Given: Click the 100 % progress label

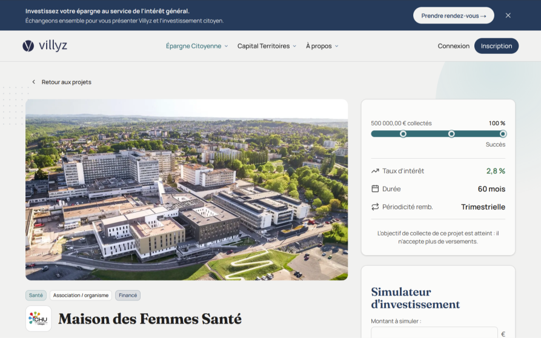Looking at the screenshot, I should (497, 123).
